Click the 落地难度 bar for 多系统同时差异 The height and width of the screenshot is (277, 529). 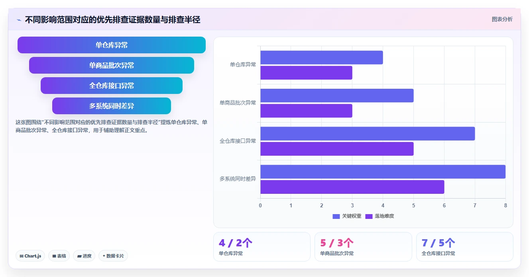pyautogui.click(x=352, y=187)
